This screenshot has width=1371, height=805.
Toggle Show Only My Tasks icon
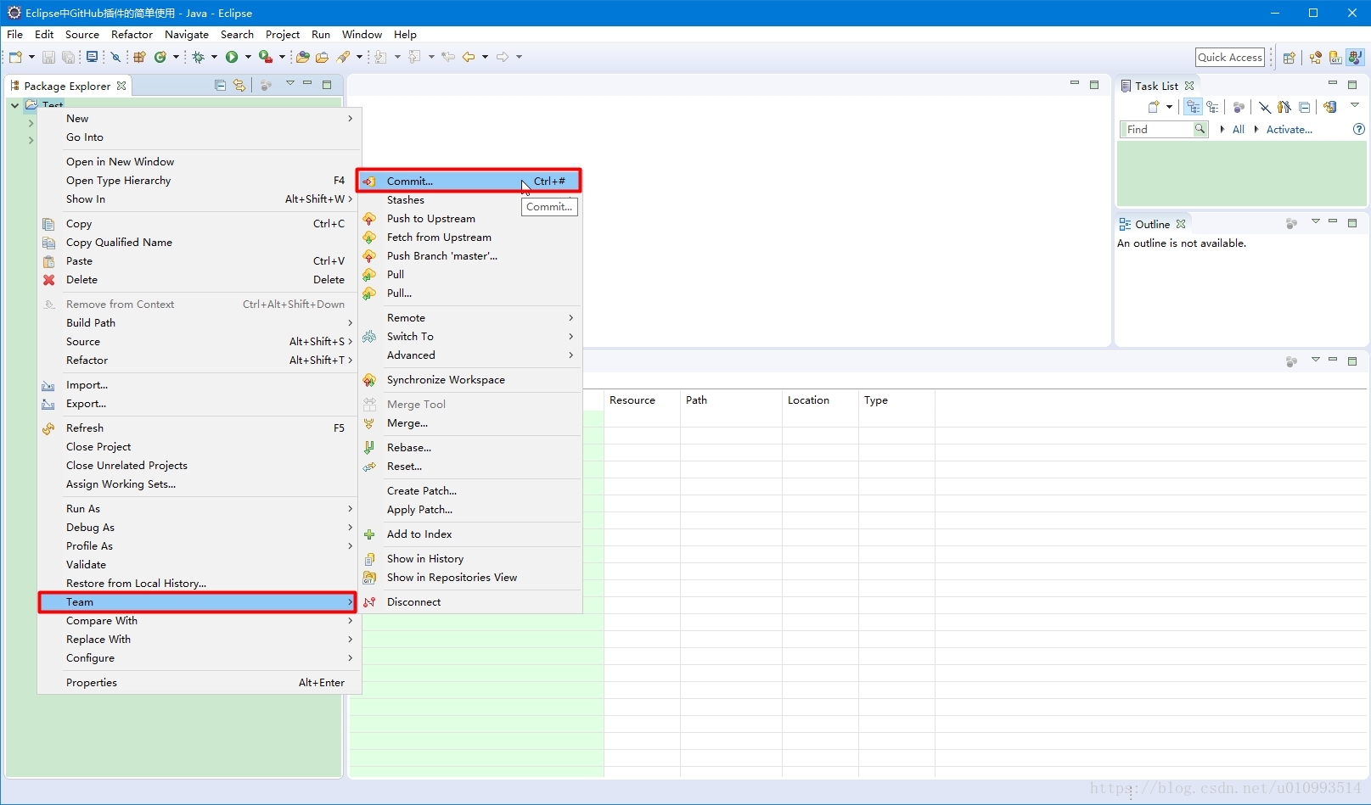(x=1284, y=107)
